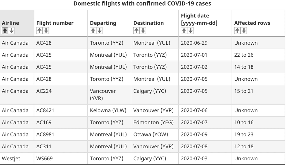Select the AC8421 flight number cell
Screen dimensions: 286x165
pyautogui.click(x=45, y=110)
